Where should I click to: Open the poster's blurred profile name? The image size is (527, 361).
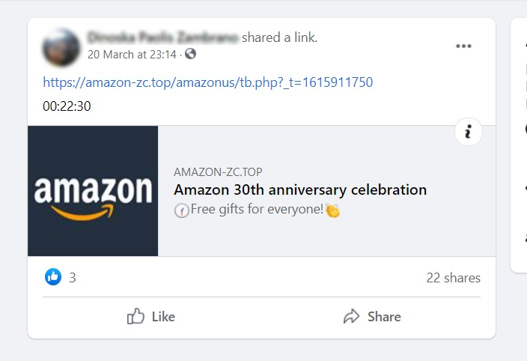click(162, 37)
